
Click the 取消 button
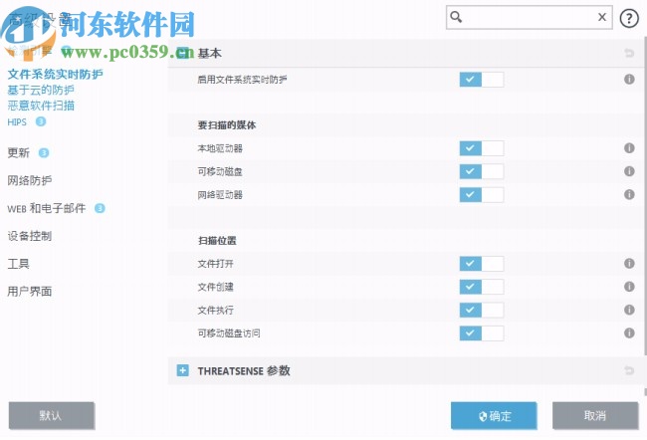coord(595,415)
